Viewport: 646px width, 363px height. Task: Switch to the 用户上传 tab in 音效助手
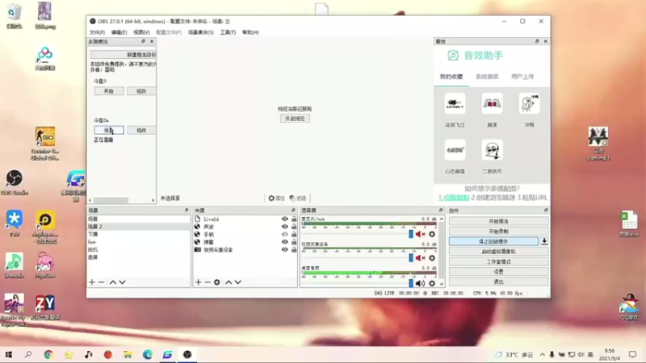[x=522, y=77]
